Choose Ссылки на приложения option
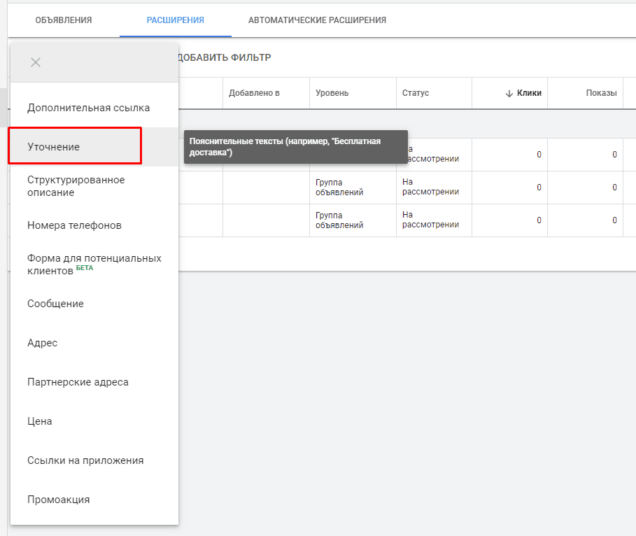636x536 pixels. [x=85, y=460]
